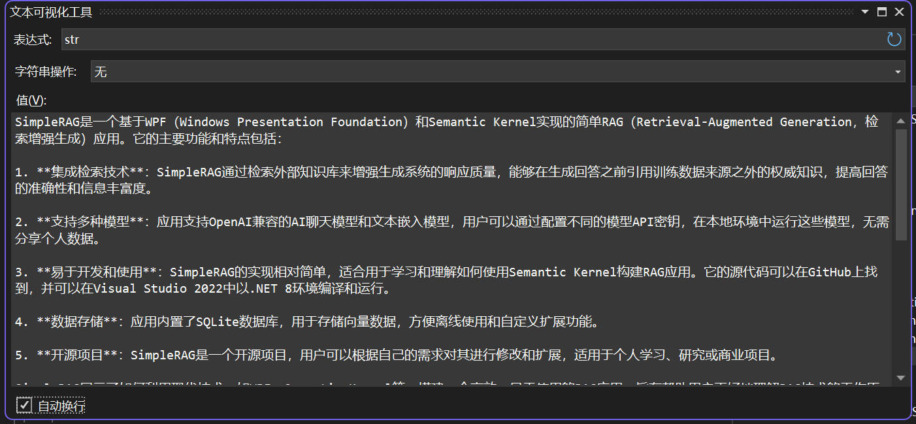Screen dimensions: 916x424
Task: Click the 表达式: label
Action: pyautogui.click(x=33, y=40)
